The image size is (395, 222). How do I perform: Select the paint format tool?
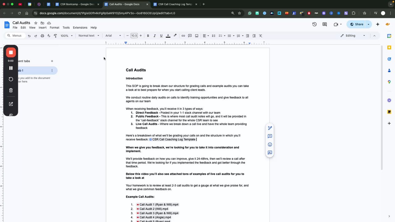pyautogui.click(x=55, y=36)
